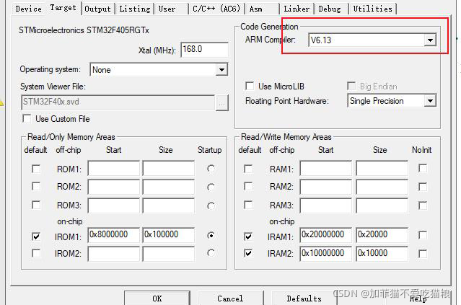This screenshot has width=461, height=305.
Task: Click the IRAM1 Size field
Action: tap(382, 235)
